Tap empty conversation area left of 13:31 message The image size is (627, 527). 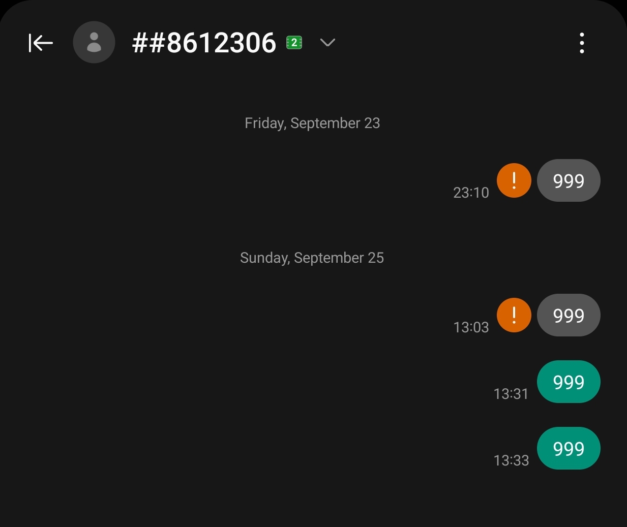coord(244,382)
